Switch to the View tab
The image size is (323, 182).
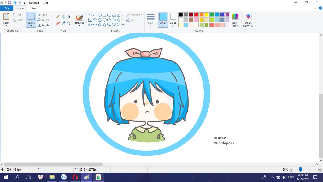33,8
